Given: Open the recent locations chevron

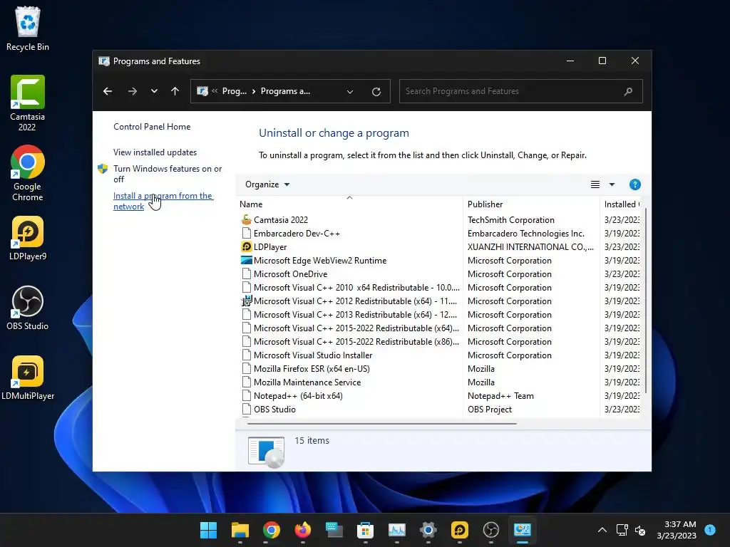Looking at the screenshot, I should coord(154,91).
